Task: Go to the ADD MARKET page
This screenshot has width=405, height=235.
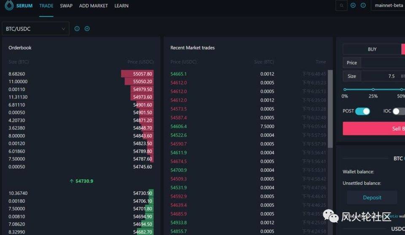Action: [x=93, y=6]
